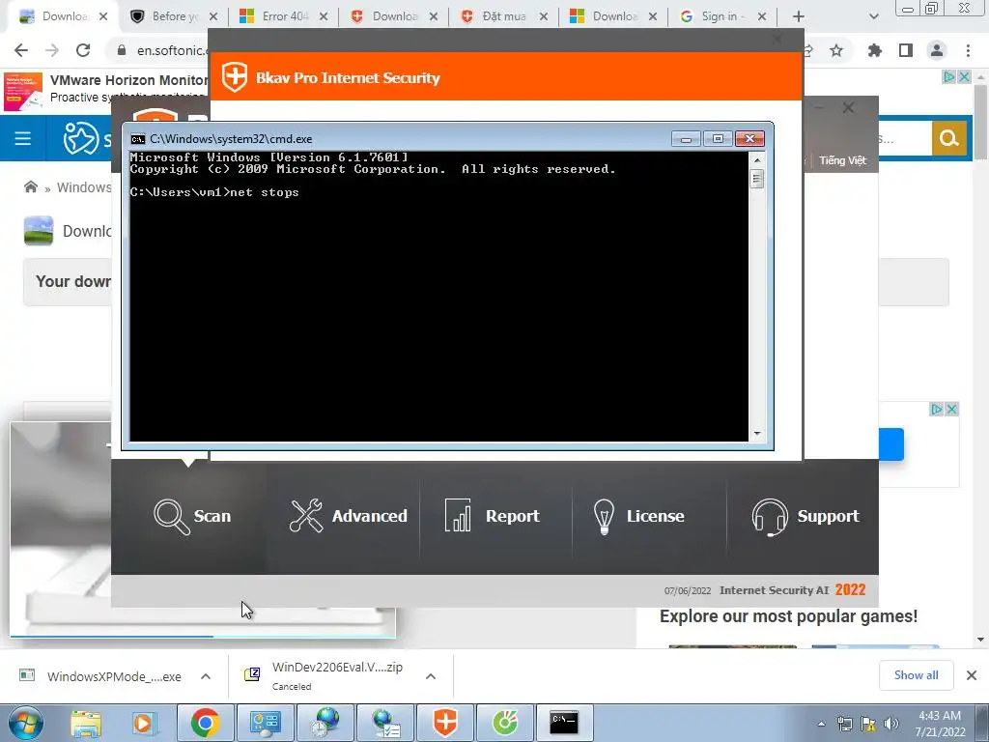Viewport: 989px width, 742px height.
Task: Open the Scan section in Bkav
Action: [192, 516]
